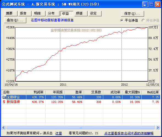
Task: Select the 股指连续 row name
Action: 13,102
